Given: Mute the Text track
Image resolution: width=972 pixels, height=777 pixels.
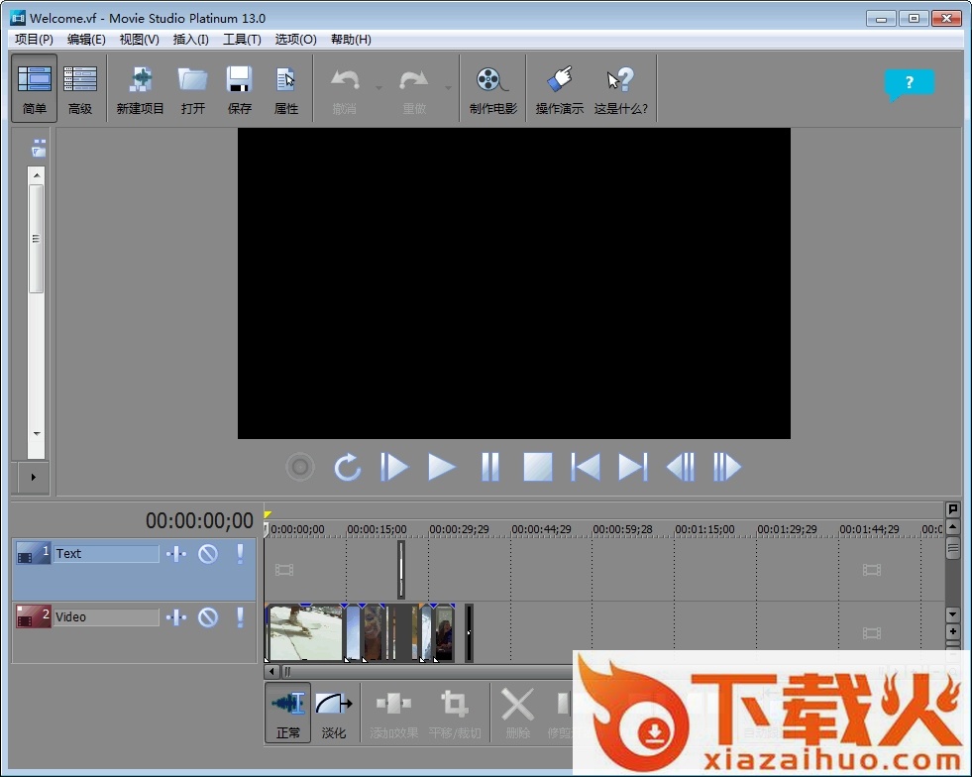Looking at the screenshot, I should pos(208,554).
